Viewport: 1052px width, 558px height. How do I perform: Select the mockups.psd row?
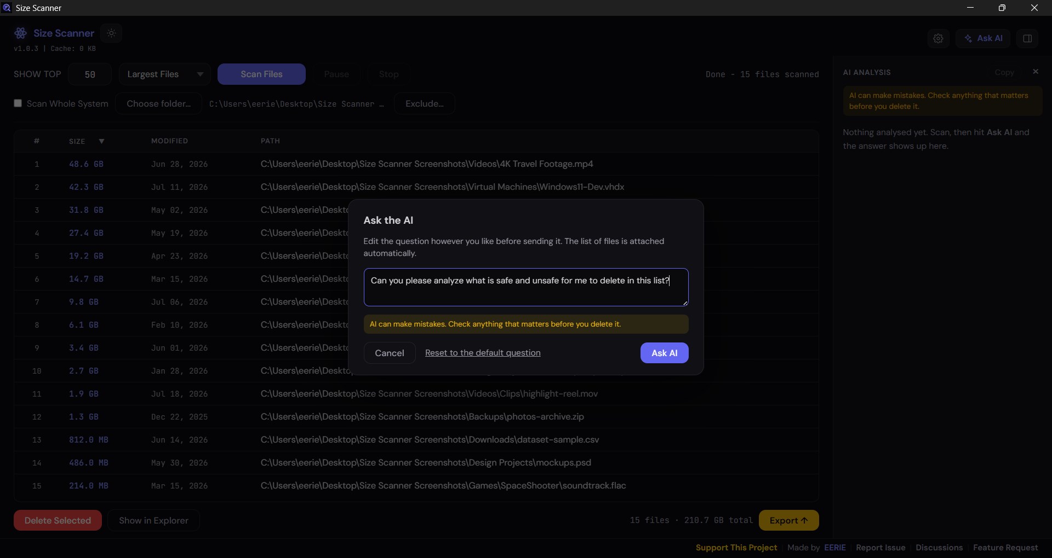pos(416,463)
